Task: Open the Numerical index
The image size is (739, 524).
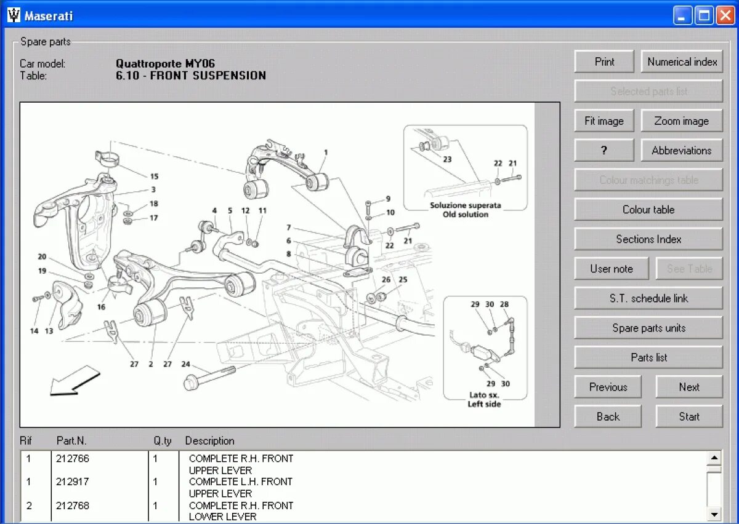Action: coord(682,62)
